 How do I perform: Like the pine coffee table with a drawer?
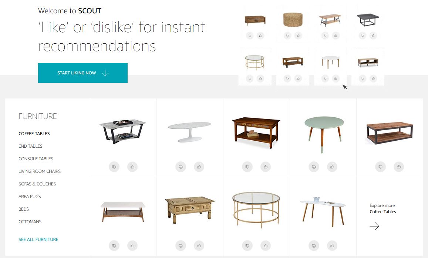199,246
